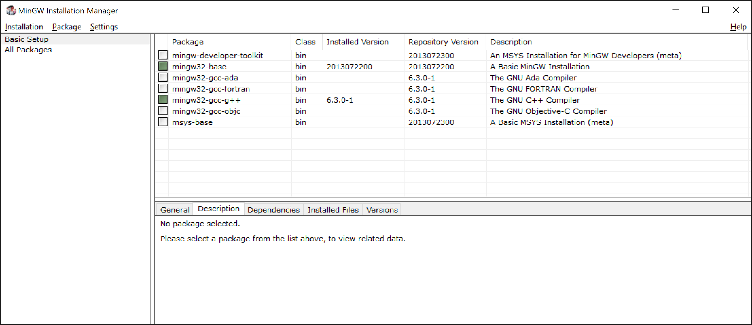Select the mingw32-gcc-objc package name
Image resolution: width=752 pixels, height=325 pixels.
206,111
